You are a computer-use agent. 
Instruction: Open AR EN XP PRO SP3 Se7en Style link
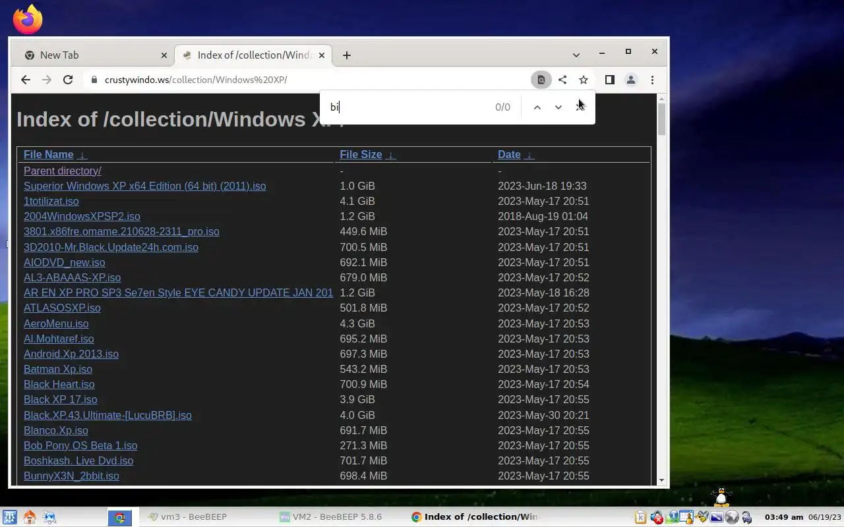point(178,293)
